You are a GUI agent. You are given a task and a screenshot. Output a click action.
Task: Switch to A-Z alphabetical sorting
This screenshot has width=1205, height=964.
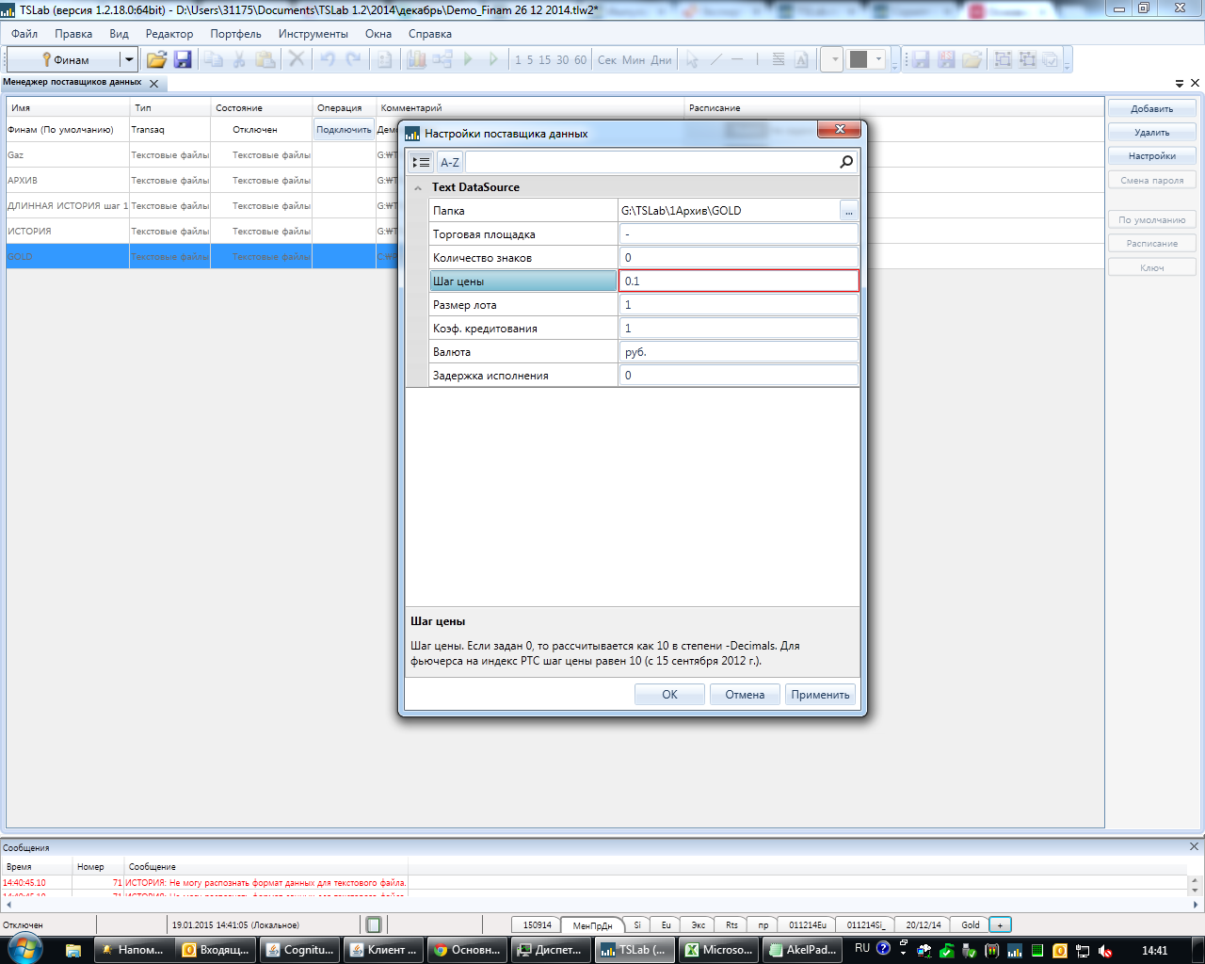(450, 162)
